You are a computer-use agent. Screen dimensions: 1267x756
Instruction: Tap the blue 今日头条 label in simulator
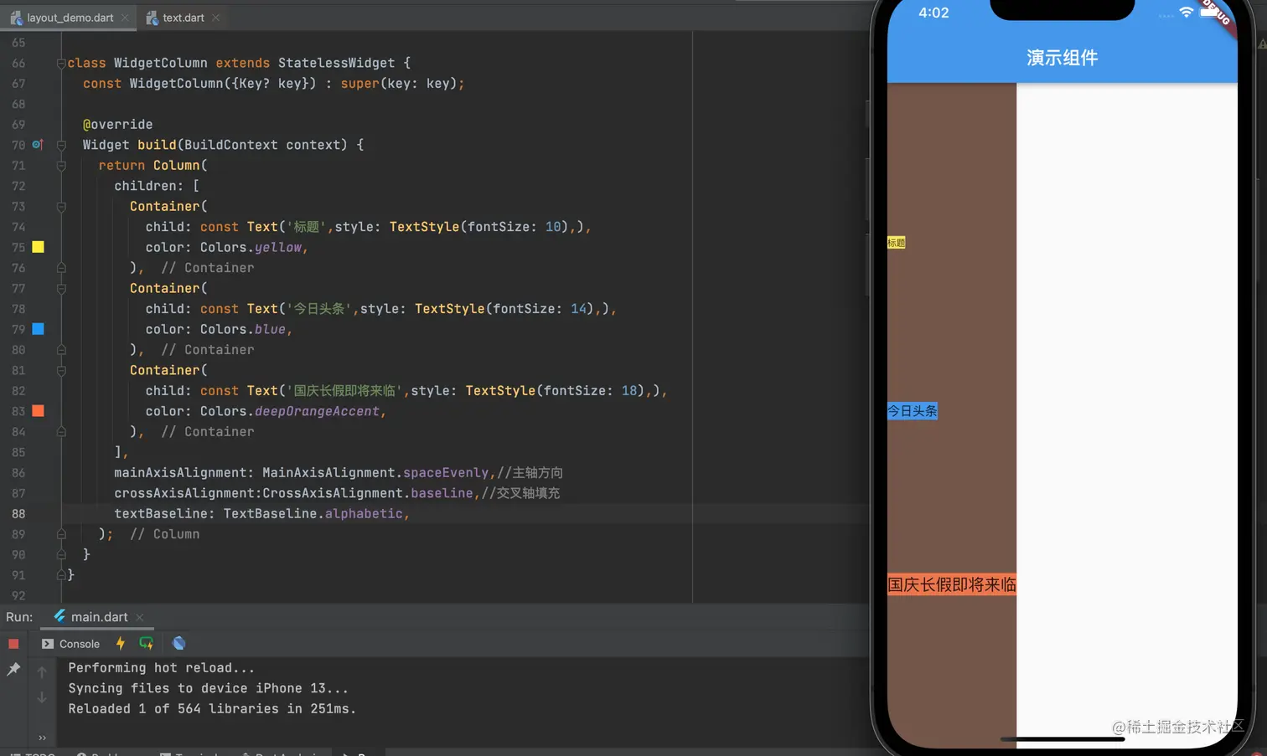coord(912,411)
